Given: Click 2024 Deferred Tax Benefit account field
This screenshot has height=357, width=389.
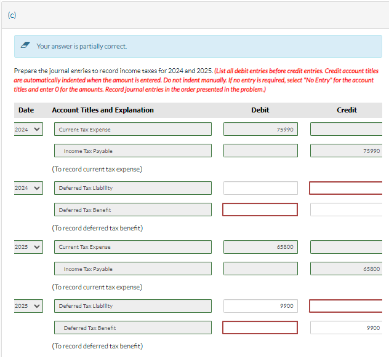Looking at the screenshot, I should click(x=133, y=210).
